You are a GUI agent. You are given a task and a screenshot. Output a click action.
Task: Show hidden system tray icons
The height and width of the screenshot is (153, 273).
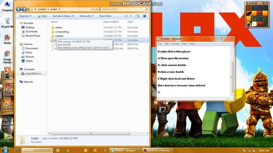pos(239,150)
